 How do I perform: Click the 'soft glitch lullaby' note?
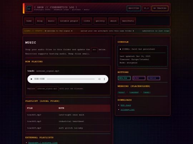coord(71,128)
